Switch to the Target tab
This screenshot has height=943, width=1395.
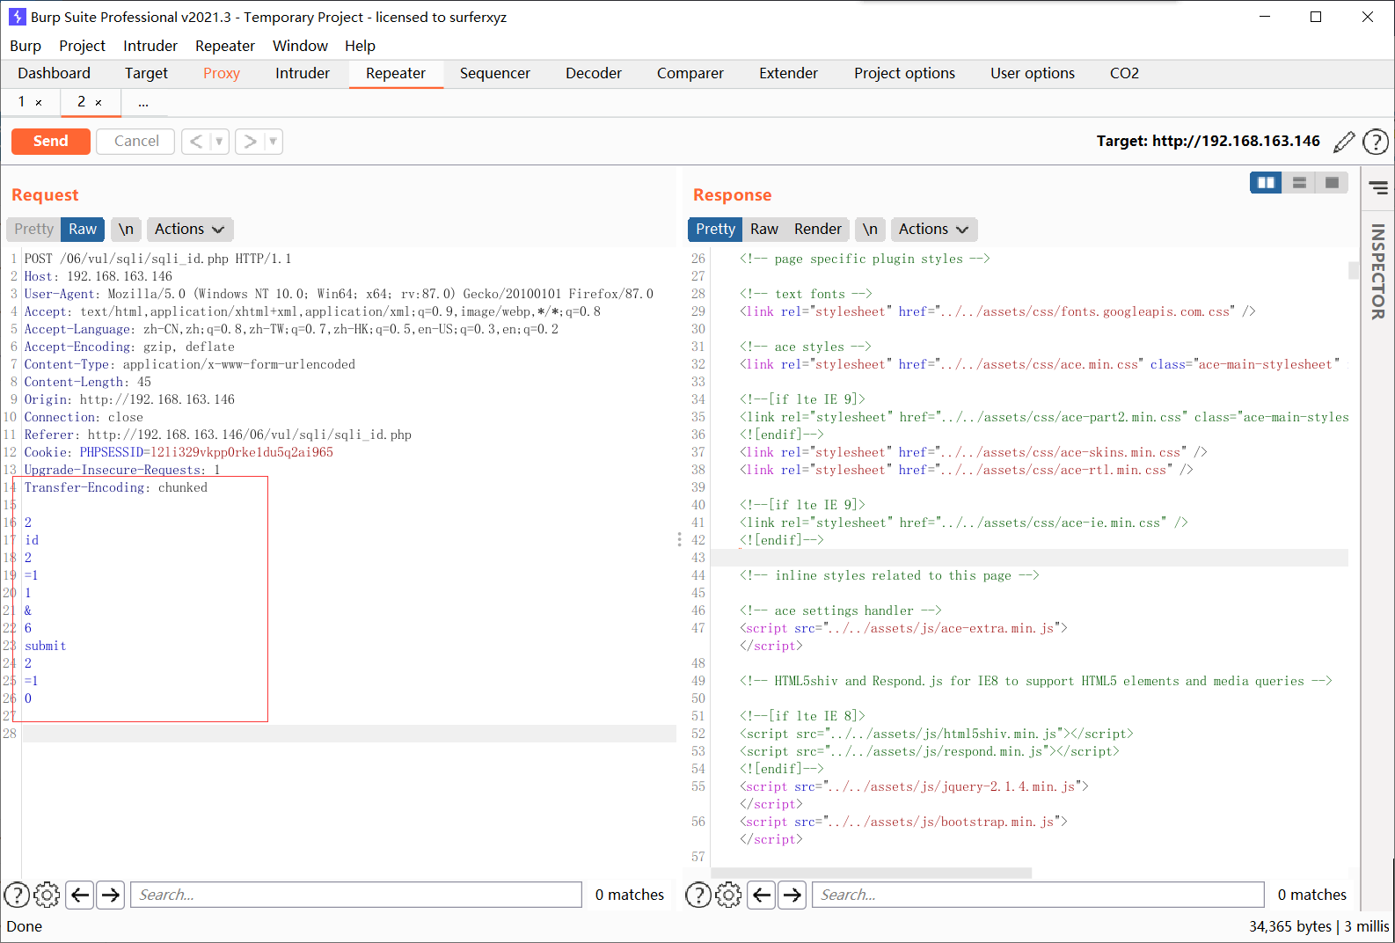click(146, 73)
